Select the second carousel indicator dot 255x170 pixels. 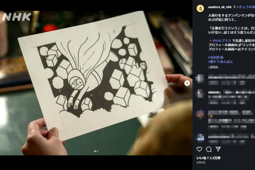[x=97, y=151]
